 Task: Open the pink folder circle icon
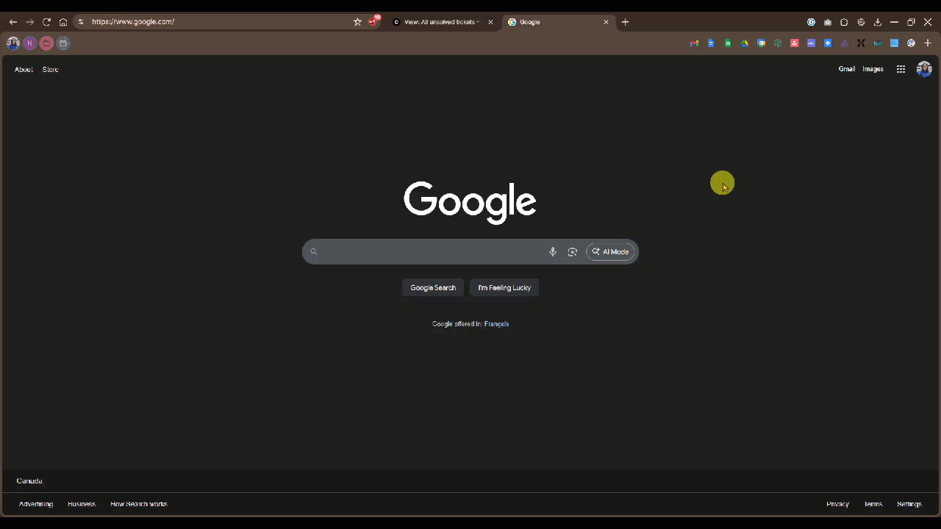46,43
